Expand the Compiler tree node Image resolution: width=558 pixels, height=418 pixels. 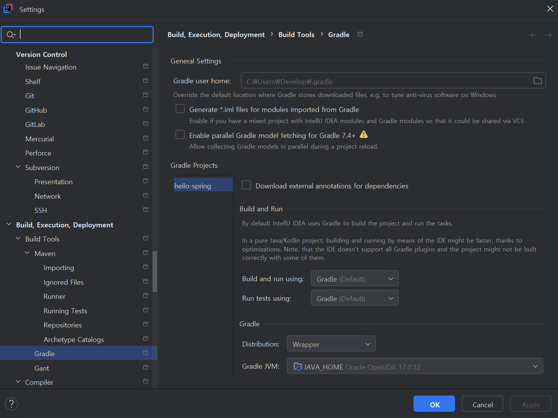(x=18, y=382)
